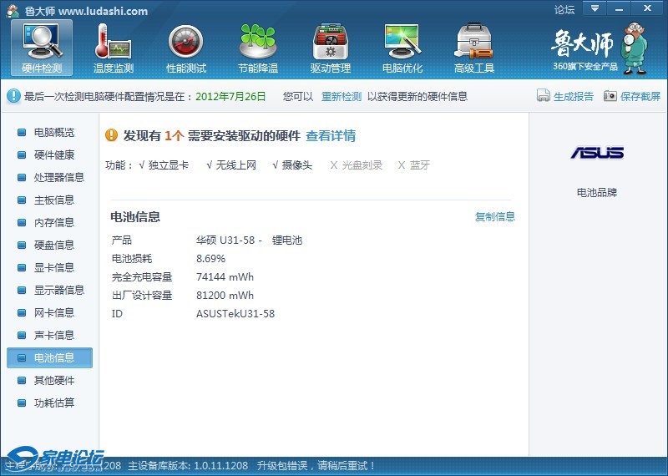Open the 硬件检测 hardware detection tool
This screenshot has width=668, height=476.
(42, 48)
